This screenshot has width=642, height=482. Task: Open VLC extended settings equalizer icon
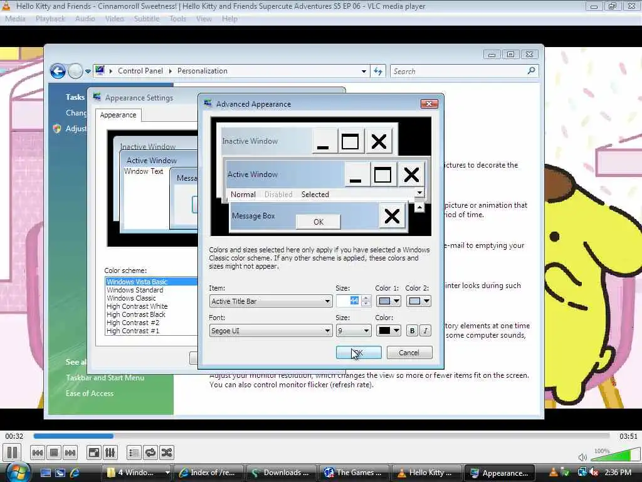(x=110, y=453)
